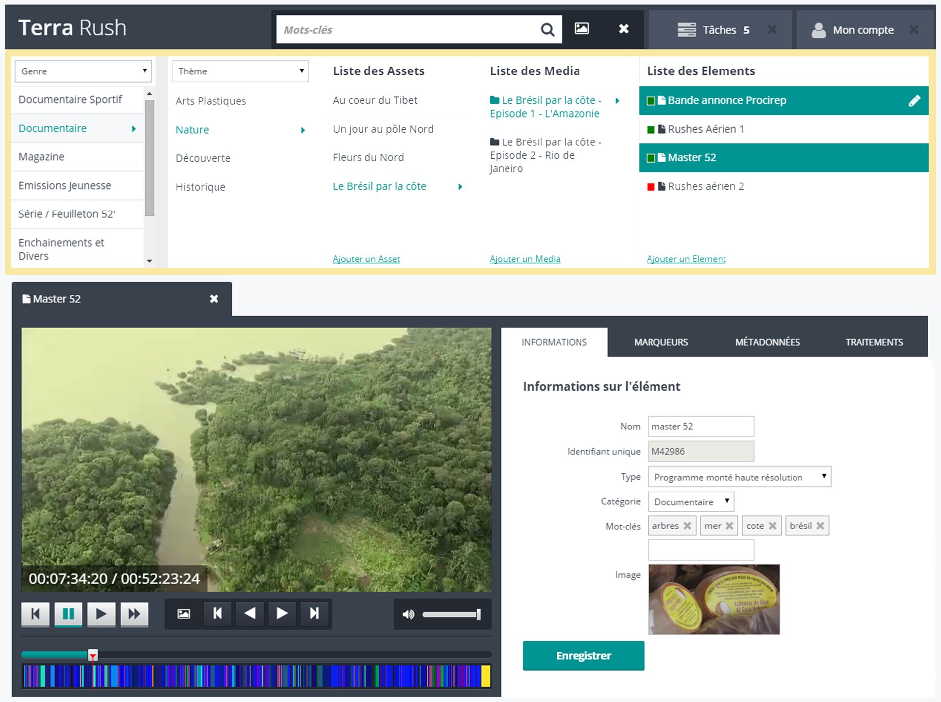Select the Historique theme
The width and height of the screenshot is (941, 702).
point(200,187)
